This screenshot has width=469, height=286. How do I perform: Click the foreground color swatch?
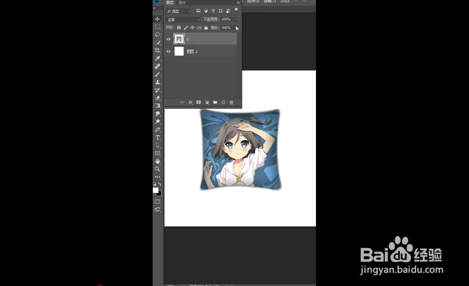(156, 190)
